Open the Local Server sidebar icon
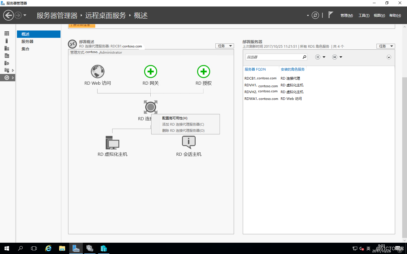407x254 pixels. (7, 41)
